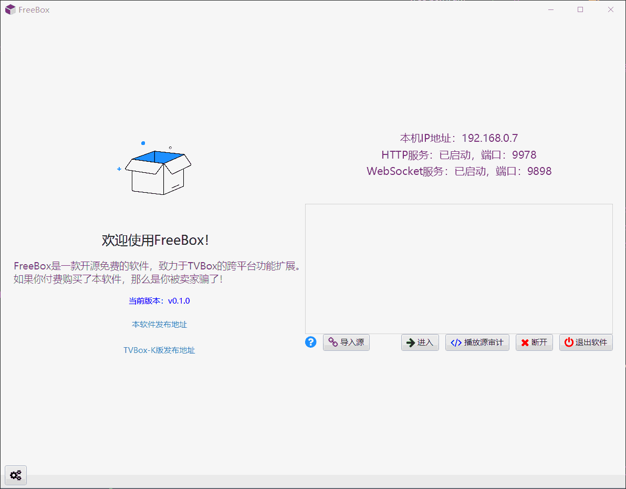Image resolution: width=626 pixels, height=489 pixels.
Task: Click the 如果你付费购买了本软件 warning line
Action: 118,279
